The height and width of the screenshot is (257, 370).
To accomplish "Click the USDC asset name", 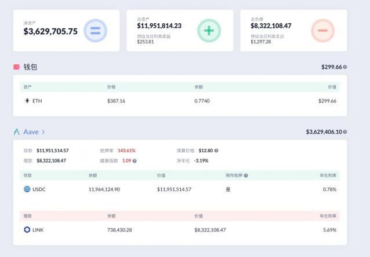I will [x=39, y=189].
